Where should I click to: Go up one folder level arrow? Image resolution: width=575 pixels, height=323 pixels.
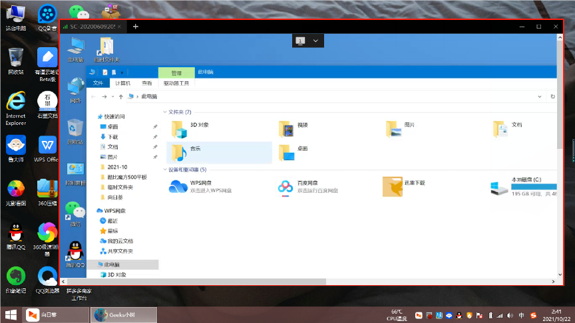click(120, 96)
